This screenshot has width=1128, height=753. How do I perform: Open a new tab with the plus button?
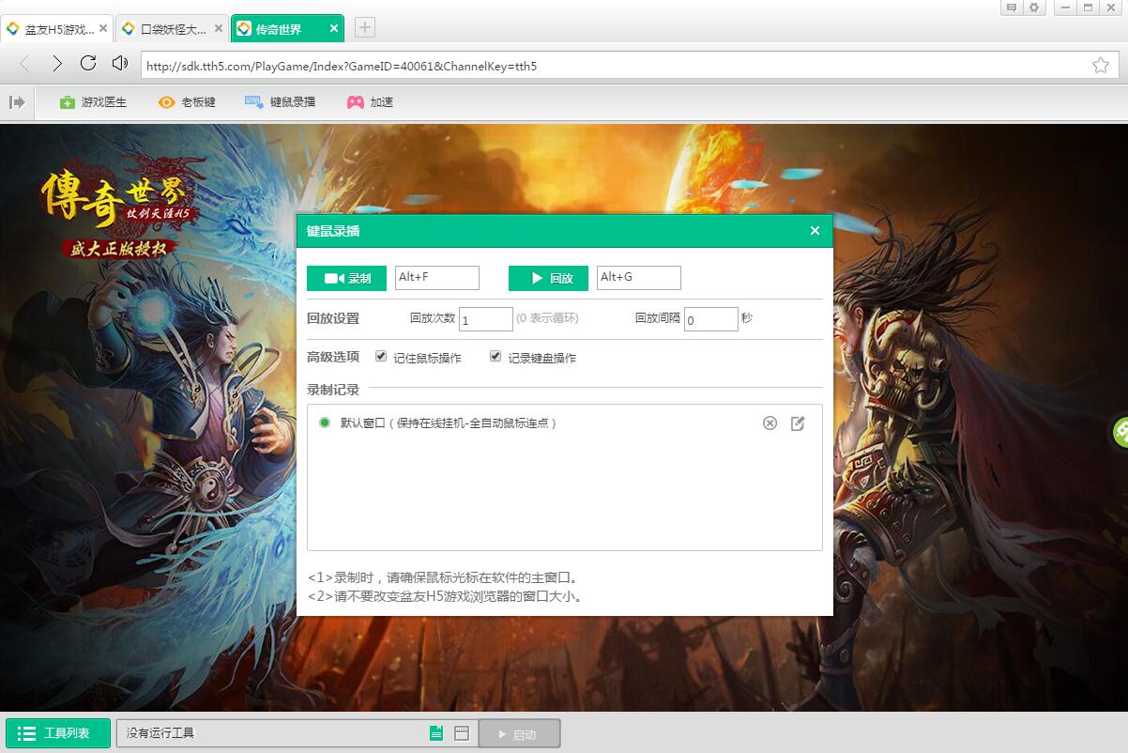point(365,27)
